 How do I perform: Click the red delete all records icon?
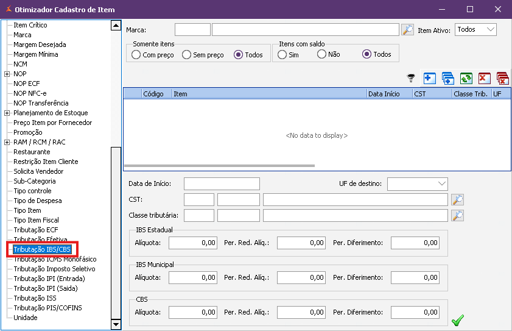pyautogui.click(x=503, y=78)
